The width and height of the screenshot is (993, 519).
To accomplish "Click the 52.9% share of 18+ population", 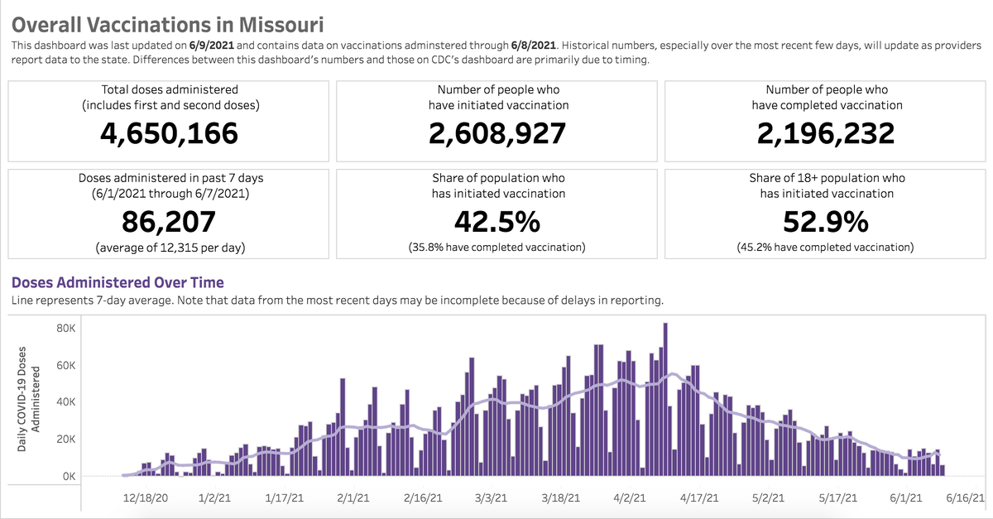I will click(826, 222).
